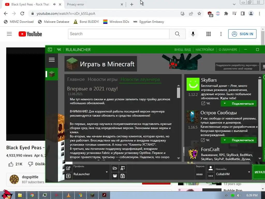Add a new profile with plus icon
Viewport: 265px width, 199px height.
[68, 176]
